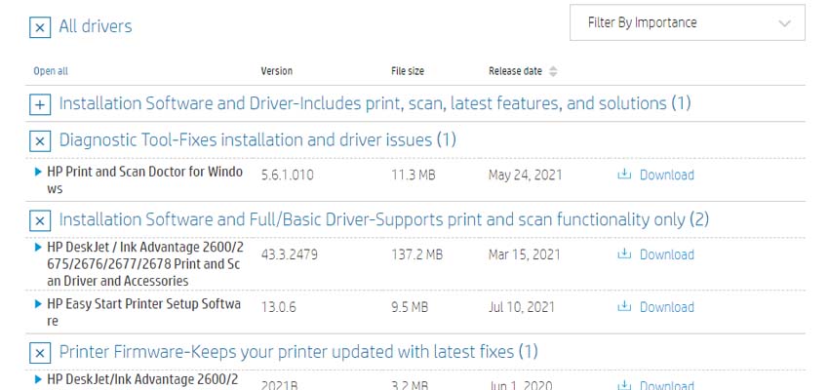Viewport: 829px width, 390px height.
Task: Download the 43.3.2479 driver package
Action: [x=667, y=254]
